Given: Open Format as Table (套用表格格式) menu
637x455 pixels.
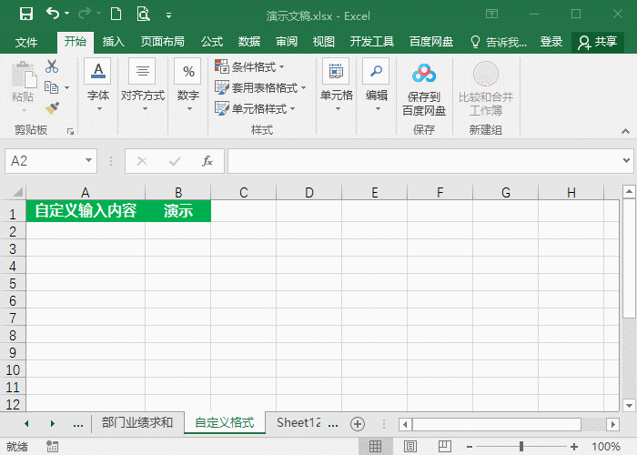Looking at the screenshot, I should click(260, 87).
